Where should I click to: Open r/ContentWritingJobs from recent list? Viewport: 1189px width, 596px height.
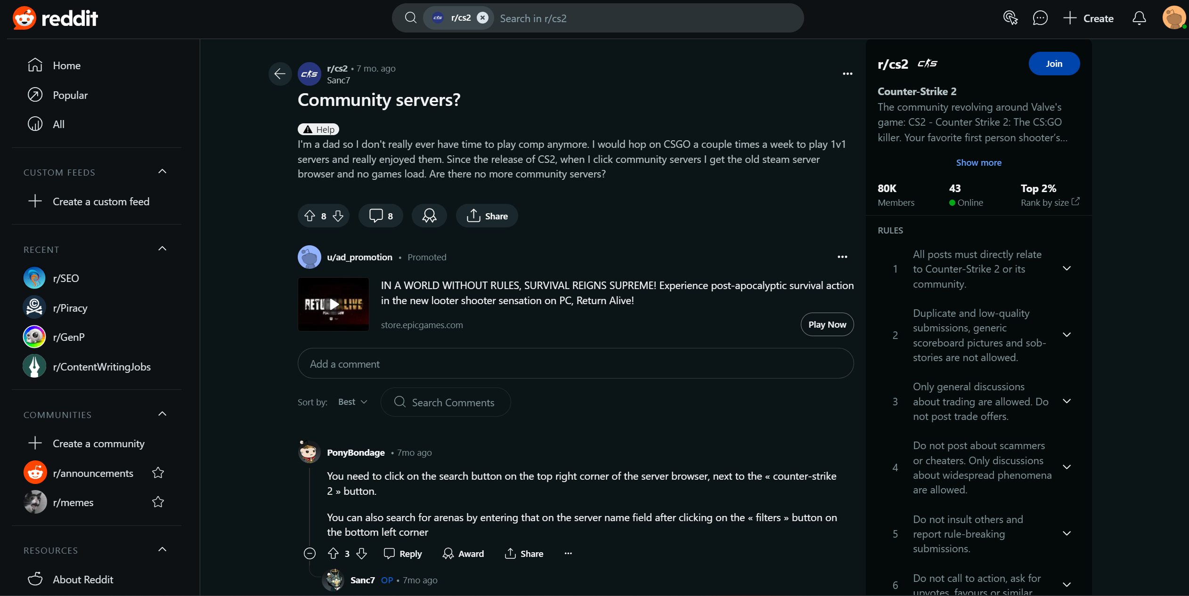pyautogui.click(x=97, y=367)
